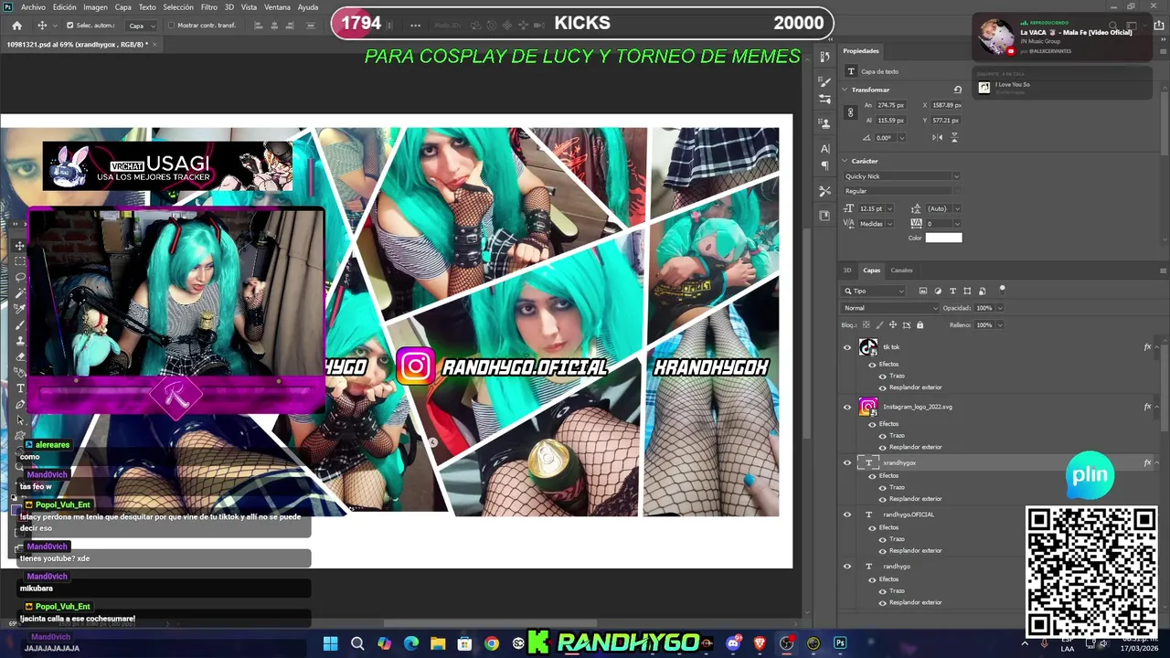Open Google Chrome from taskbar
The height and width of the screenshot is (658, 1170).
492,643
